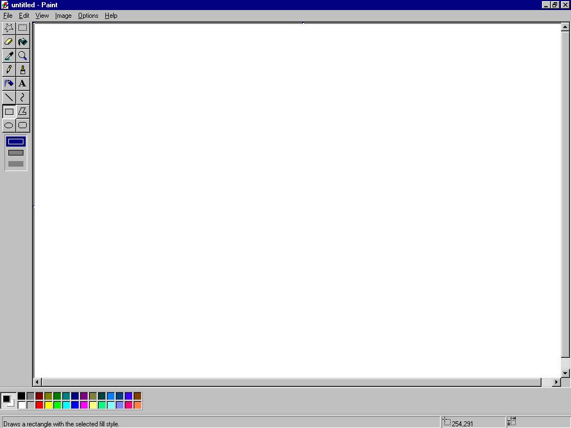Click the horizontal scrollbar thumb
The height and width of the screenshot is (428, 571).
pyautogui.click(x=291, y=382)
